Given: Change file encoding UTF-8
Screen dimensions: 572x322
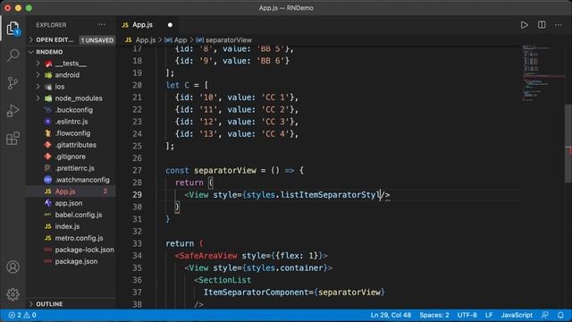Looking at the screenshot, I should (x=467, y=315).
